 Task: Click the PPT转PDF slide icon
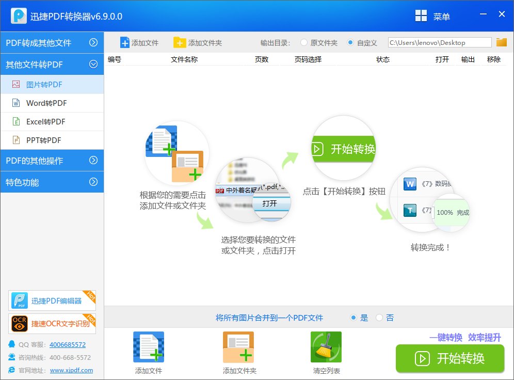(x=15, y=140)
